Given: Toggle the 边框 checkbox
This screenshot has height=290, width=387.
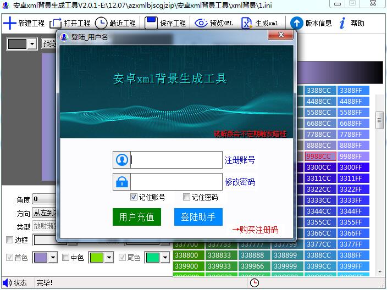Looking at the screenshot, I should coord(9,239).
